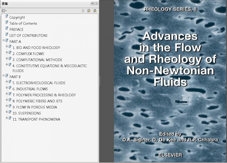Expand 7. POLYMER PROCESSING & RHEOLOGY node

click(7, 94)
